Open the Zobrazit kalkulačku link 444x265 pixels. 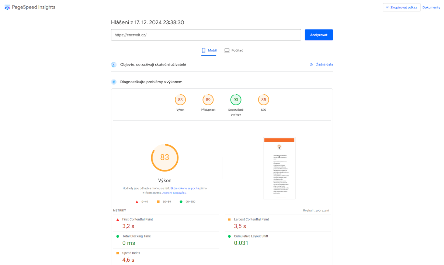174,193
